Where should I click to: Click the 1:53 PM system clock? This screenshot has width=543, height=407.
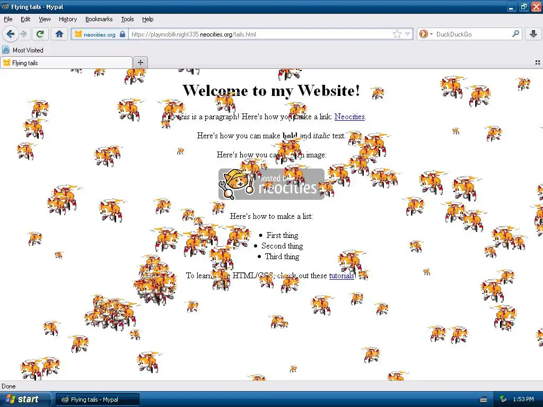pos(523,400)
